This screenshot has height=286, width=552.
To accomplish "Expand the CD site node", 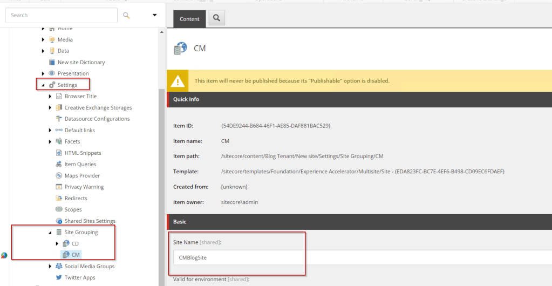I will click(x=57, y=244).
